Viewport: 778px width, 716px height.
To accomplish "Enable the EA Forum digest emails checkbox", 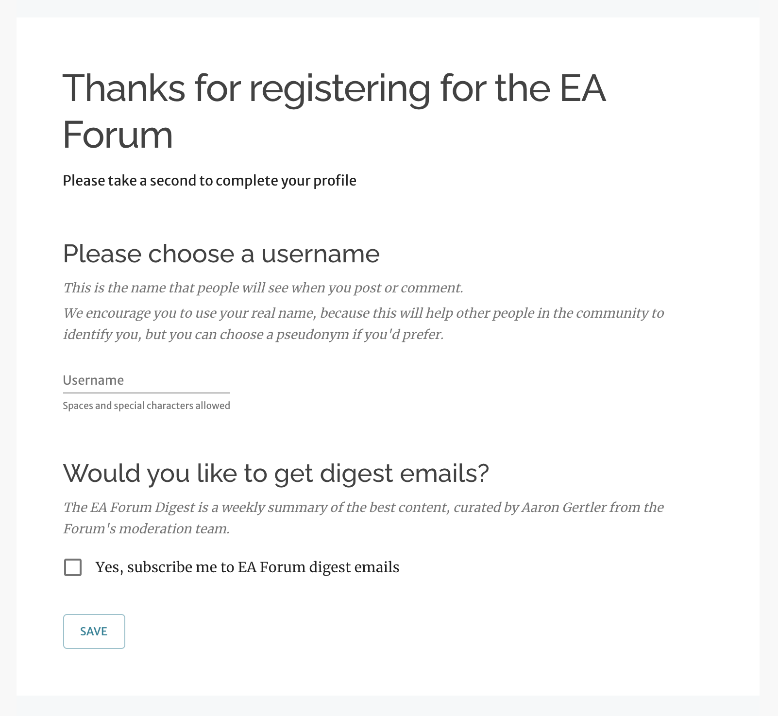I will click(73, 567).
